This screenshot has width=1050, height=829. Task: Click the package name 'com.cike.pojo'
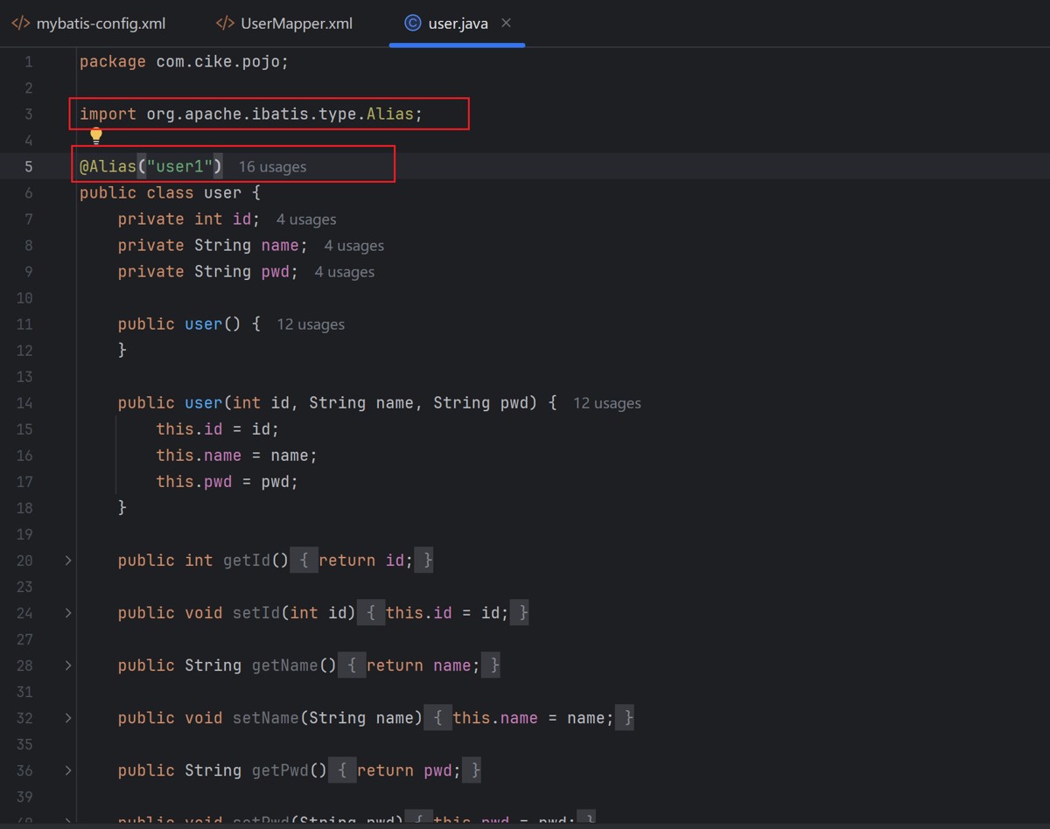[x=218, y=61]
